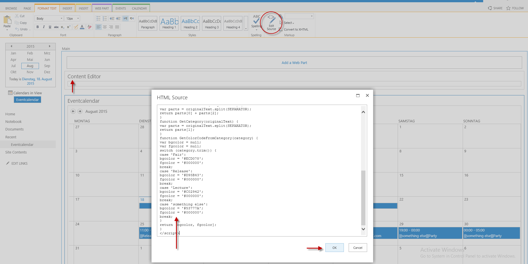Toggle bold formatting
The image size is (528, 264).
pos(38,27)
